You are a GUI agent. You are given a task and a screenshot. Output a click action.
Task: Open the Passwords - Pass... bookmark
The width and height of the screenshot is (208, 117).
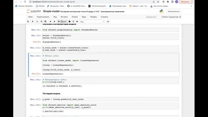click(56, 6)
